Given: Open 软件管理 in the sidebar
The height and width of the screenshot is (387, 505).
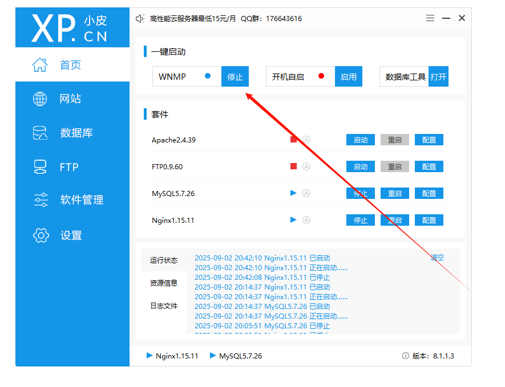Looking at the screenshot, I should 82,200.
